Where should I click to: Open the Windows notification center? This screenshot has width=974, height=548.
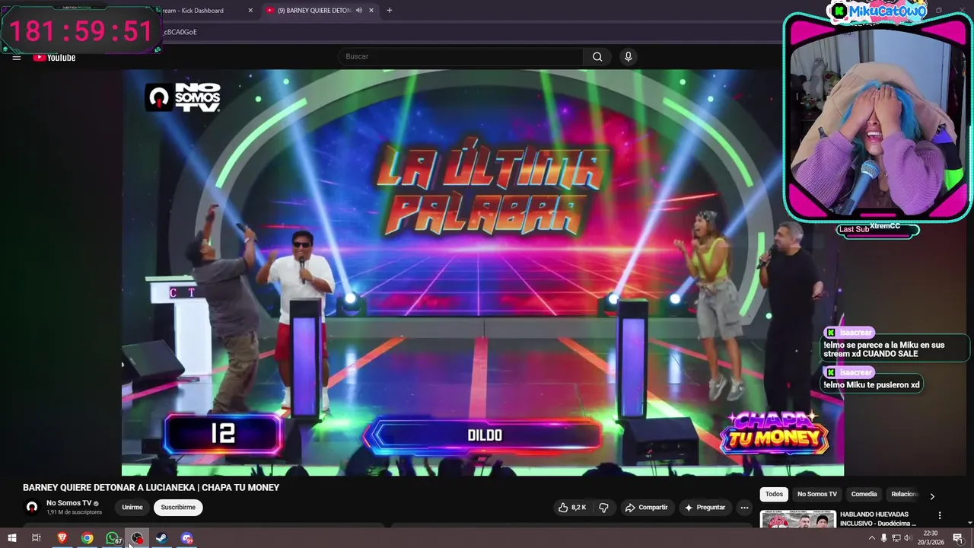(958, 538)
